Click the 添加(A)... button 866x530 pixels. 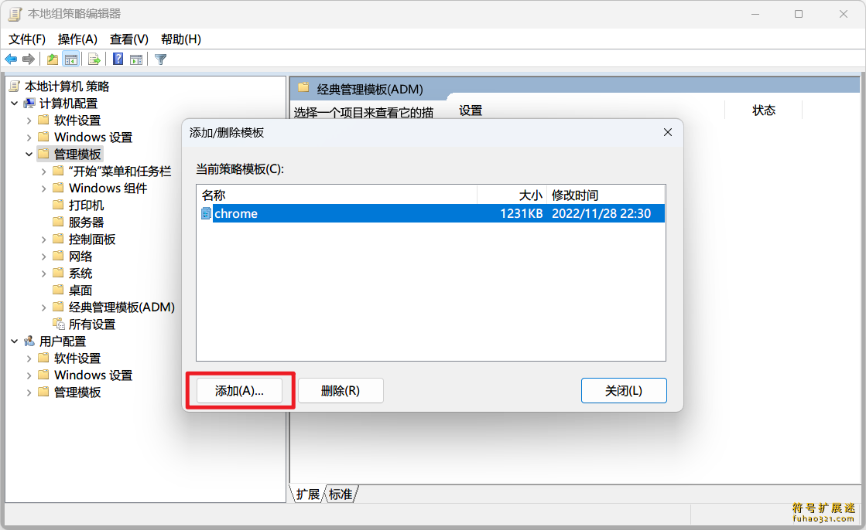pos(239,390)
